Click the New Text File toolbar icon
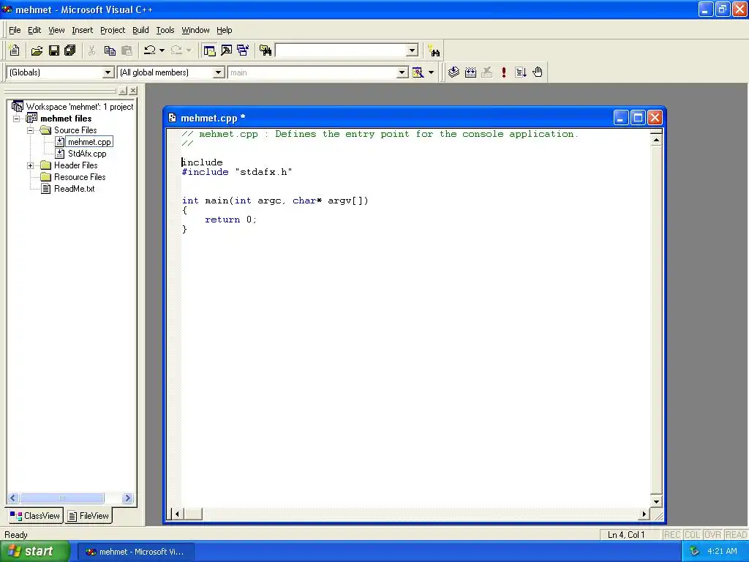The height and width of the screenshot is (562, 749). [x=15, y=50]
